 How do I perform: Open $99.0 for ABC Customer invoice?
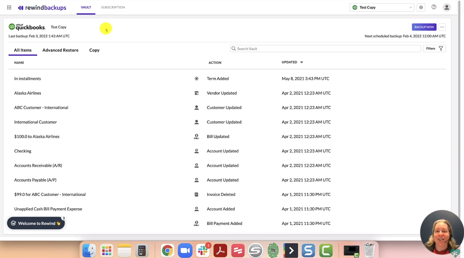[50, 195]
